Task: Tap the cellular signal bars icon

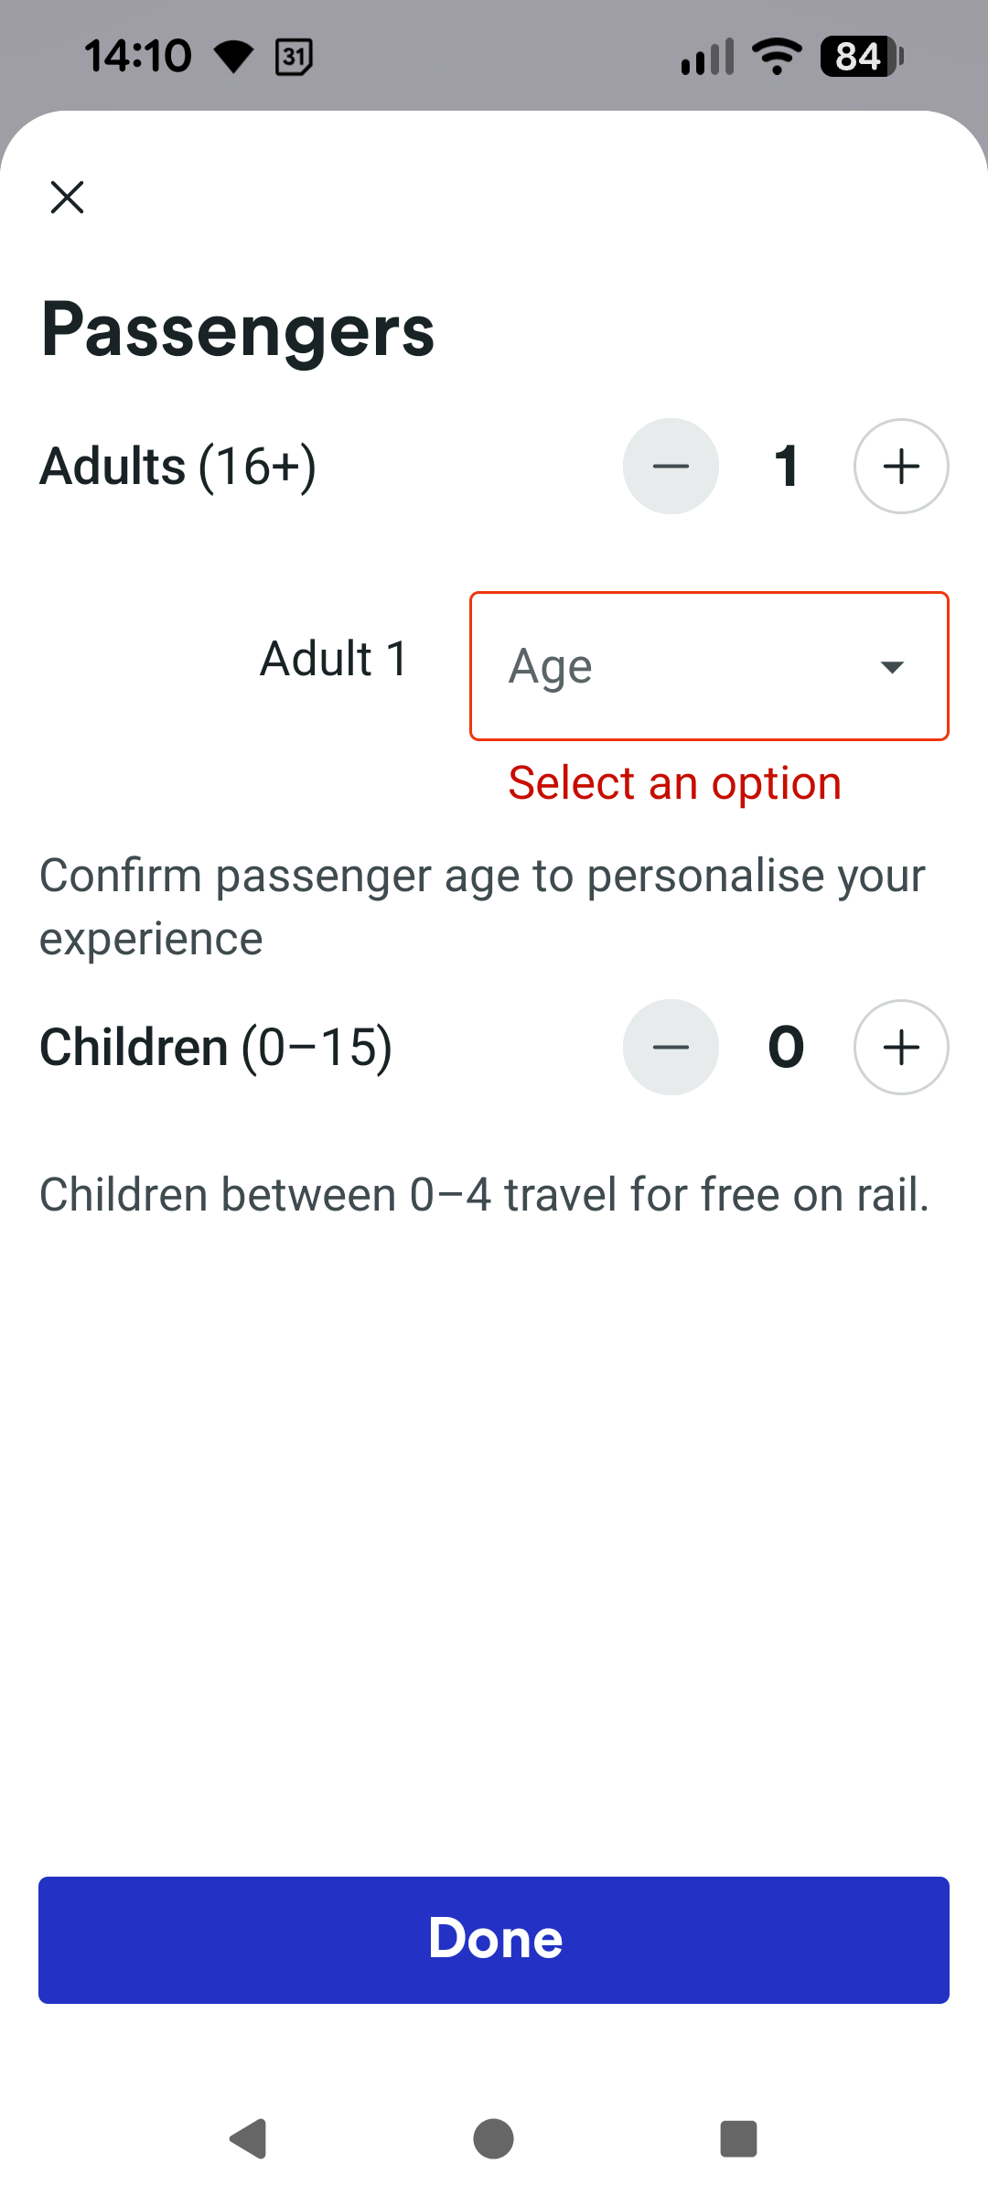Action: 707,57
